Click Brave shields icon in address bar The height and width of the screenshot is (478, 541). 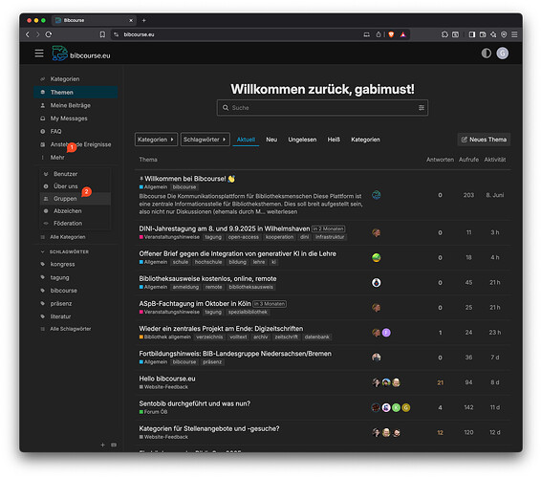[391, 34]
